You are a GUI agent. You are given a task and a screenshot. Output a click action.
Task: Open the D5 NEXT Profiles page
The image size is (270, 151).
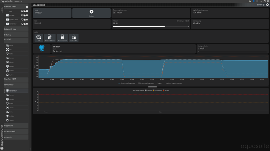16,71
